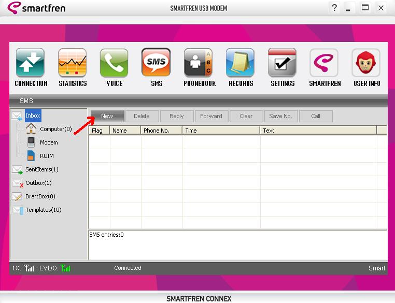Open the Phonebook icon
This screenshot has height=303, width=395.
[198, 63]
